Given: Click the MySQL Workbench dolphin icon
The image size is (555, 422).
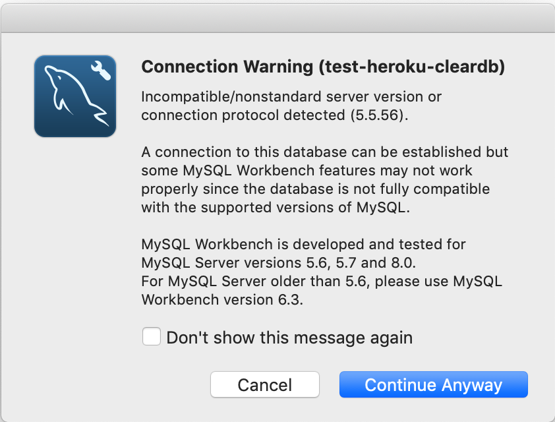Looking at the screenshot, I should pyautogui.click(x=75, y=96).
